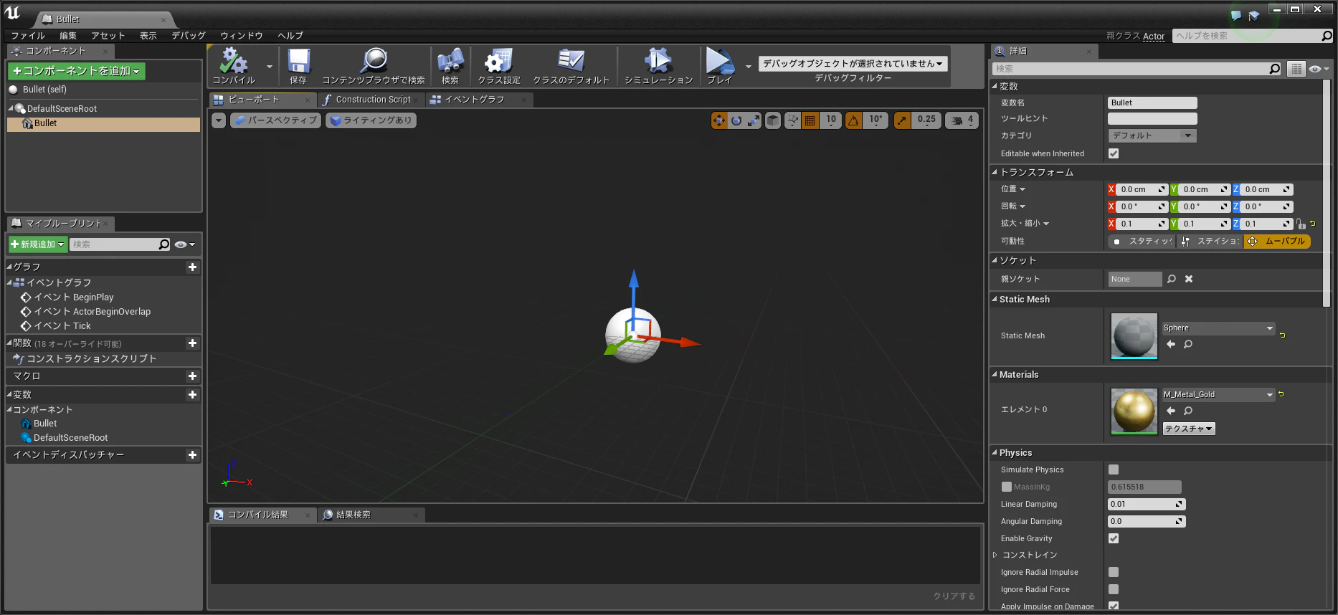Open the debug object filter dropdown
Screen dimensions: 1338x615
coord(853,63)
